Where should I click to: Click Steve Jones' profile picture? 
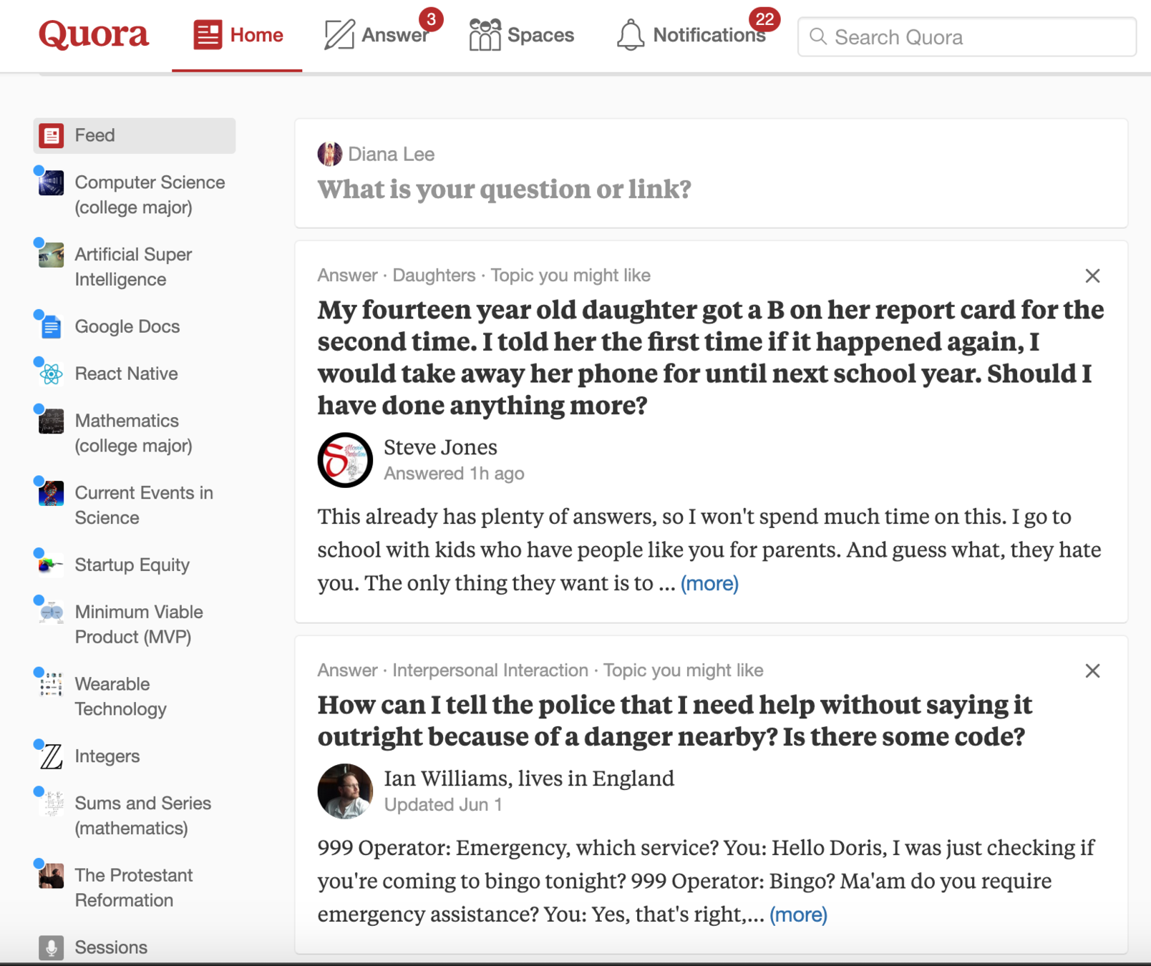345,460
